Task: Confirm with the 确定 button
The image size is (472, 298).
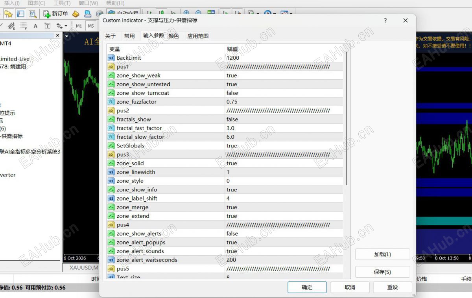Action: (x=307, y=287)
